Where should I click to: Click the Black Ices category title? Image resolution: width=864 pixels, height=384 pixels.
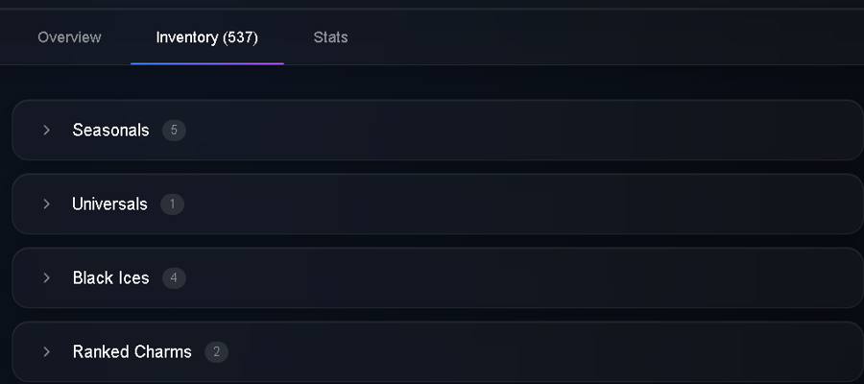[110, 277]
